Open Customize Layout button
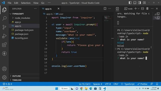The width and height of the screenshot is (161, 91). [144, 3]
